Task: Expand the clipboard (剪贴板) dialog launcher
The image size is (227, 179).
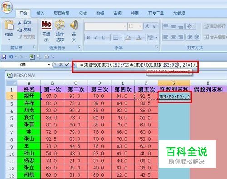Action: [x=35, y=47]
